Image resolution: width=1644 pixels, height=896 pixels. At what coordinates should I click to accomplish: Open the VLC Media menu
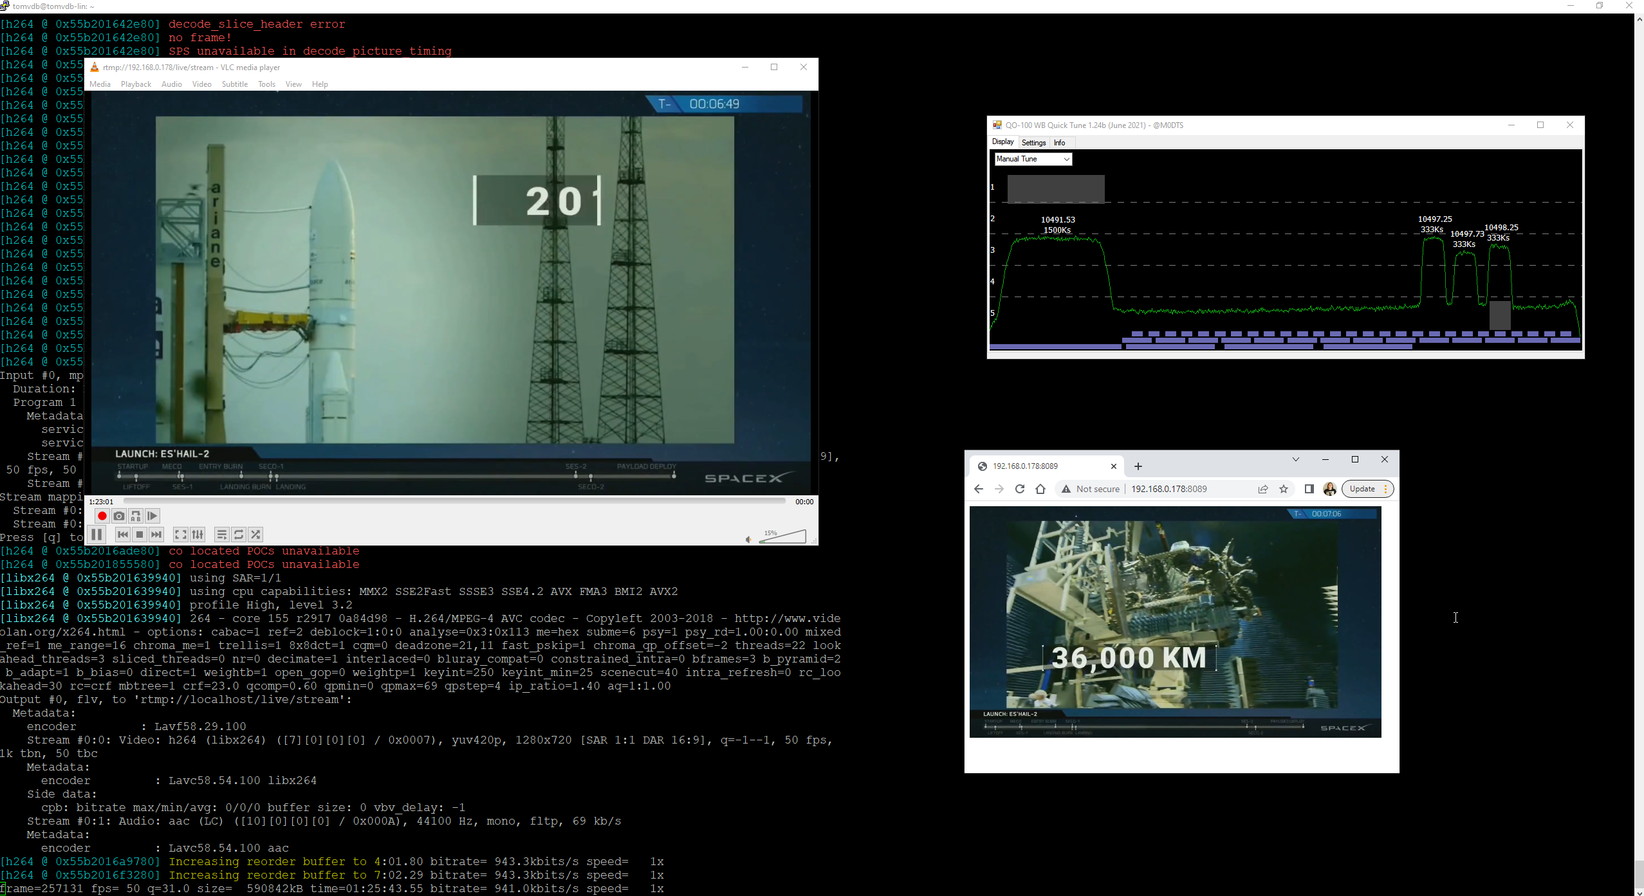100,84
